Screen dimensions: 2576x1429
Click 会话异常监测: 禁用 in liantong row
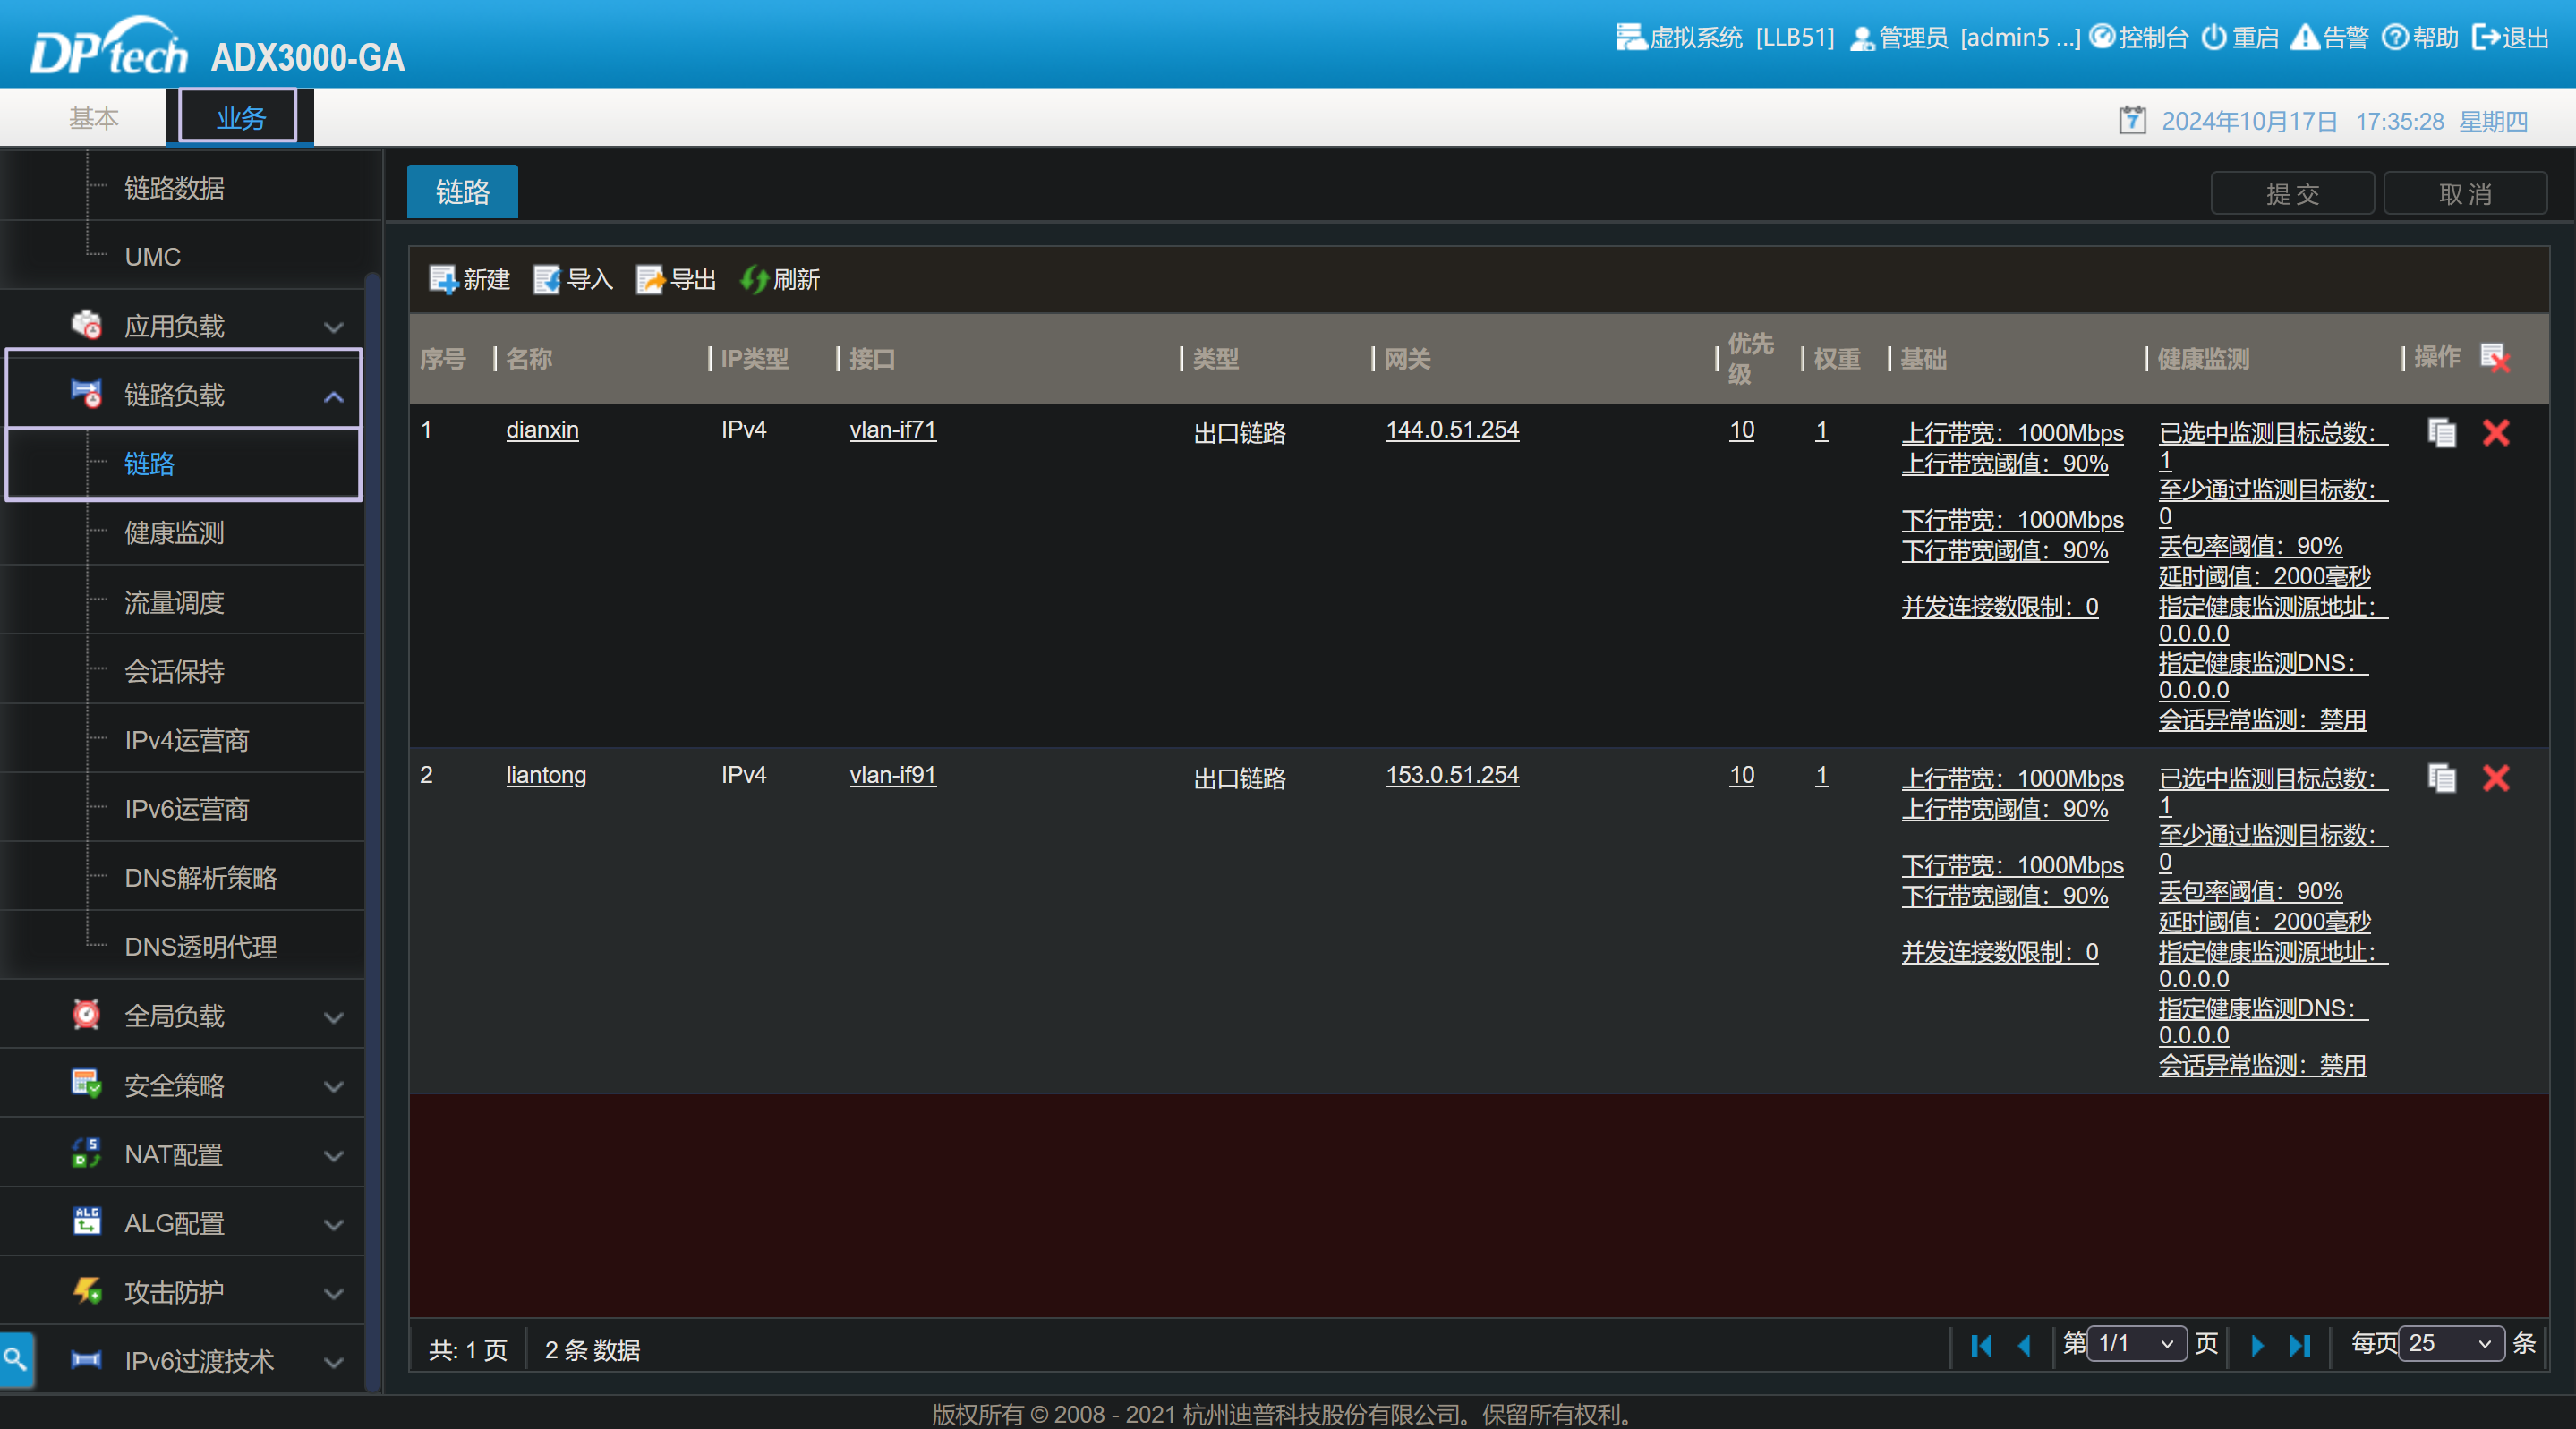2262,1064
